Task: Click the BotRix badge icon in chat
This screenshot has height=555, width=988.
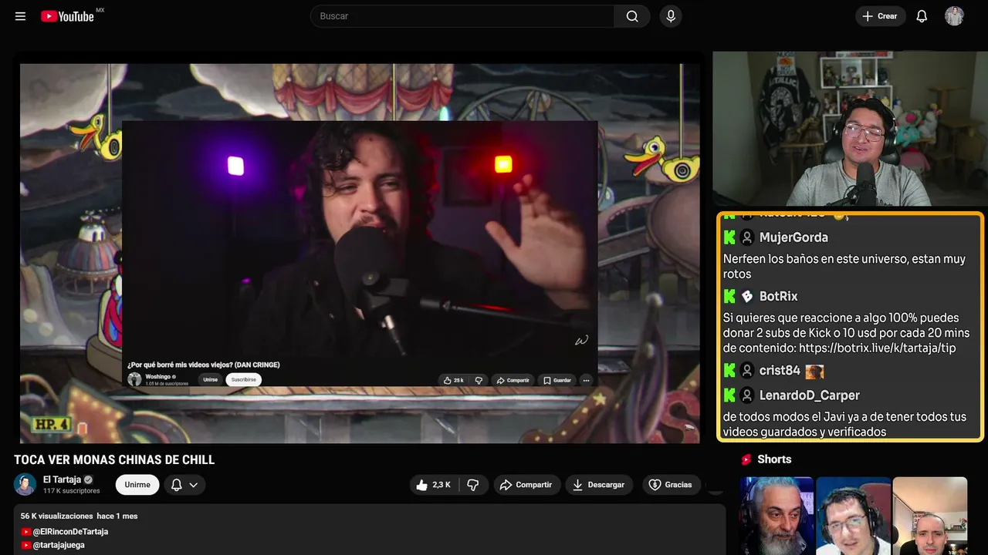Action: pyautogui.click(x=747, y=296)
